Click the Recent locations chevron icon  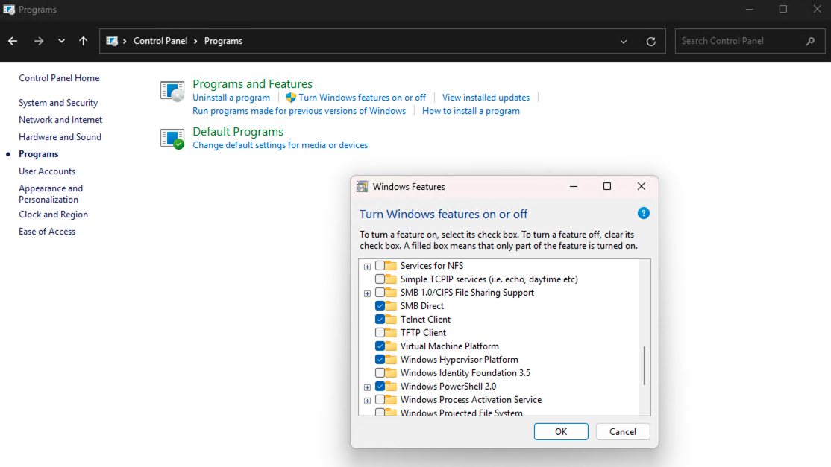(61, 41)
